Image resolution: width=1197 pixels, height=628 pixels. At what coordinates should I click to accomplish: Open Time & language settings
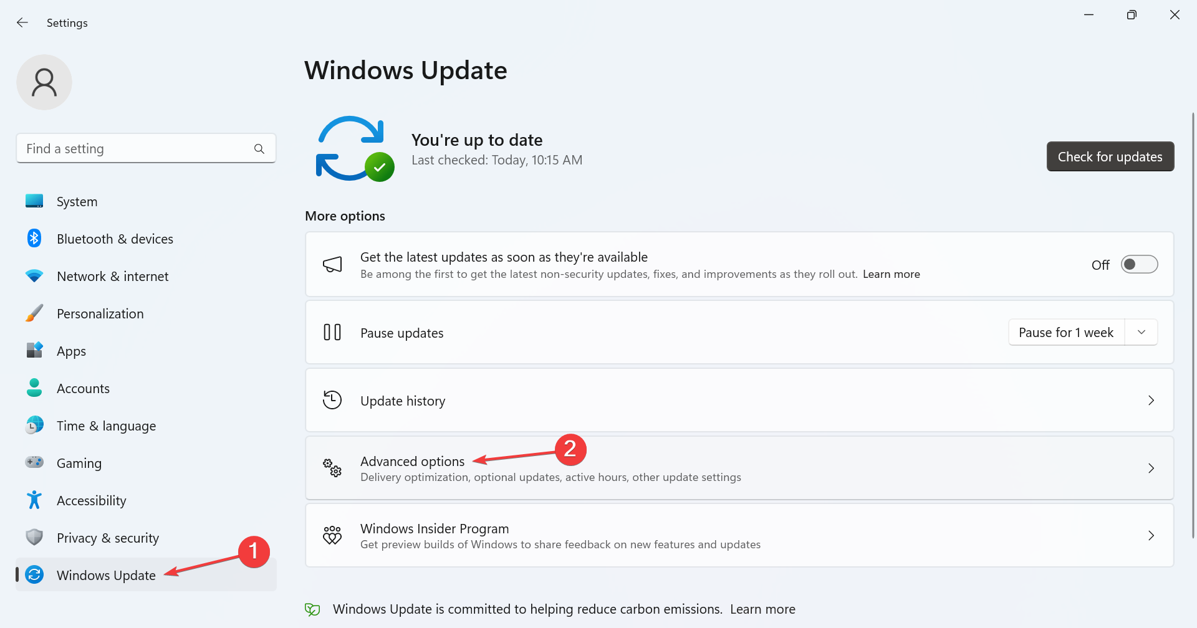click(x=146, y=426)
